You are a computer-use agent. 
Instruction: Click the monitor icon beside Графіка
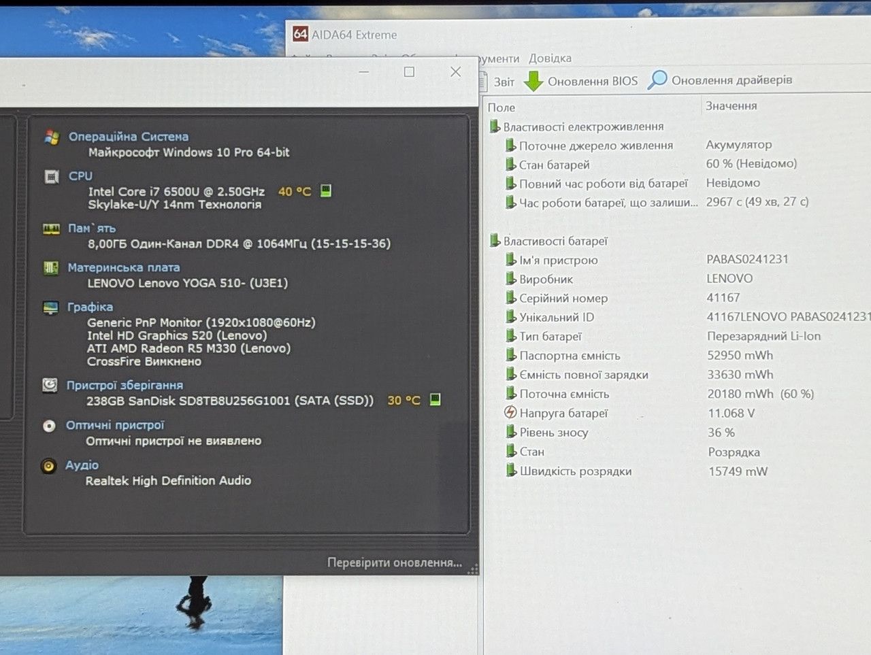(x=51, y=307)
